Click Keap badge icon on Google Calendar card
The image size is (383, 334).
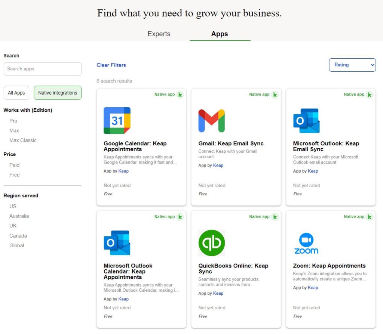(180, 95)
